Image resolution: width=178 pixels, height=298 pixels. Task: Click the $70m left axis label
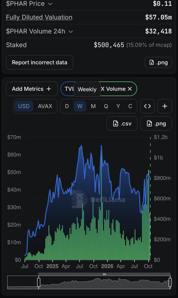click(14, 137)
